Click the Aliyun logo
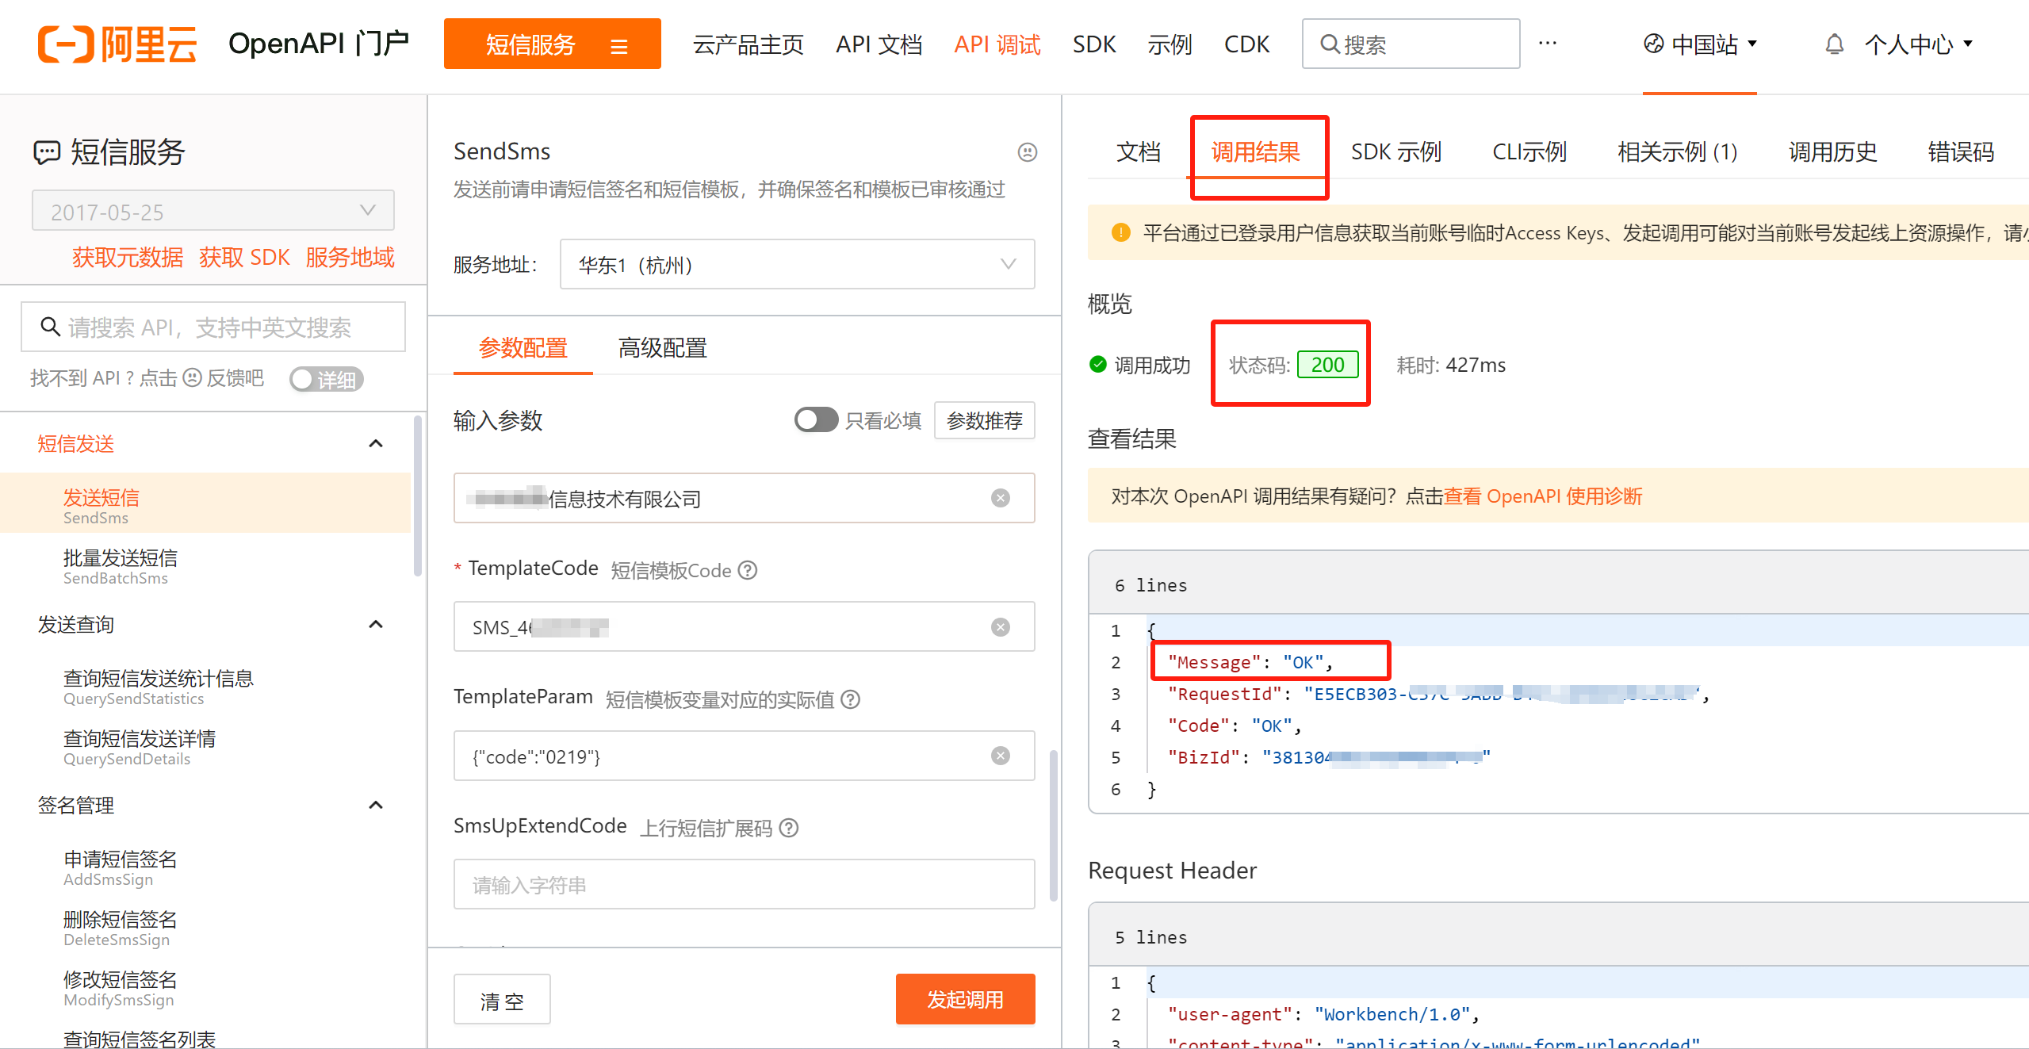 (x=117, y=44)
